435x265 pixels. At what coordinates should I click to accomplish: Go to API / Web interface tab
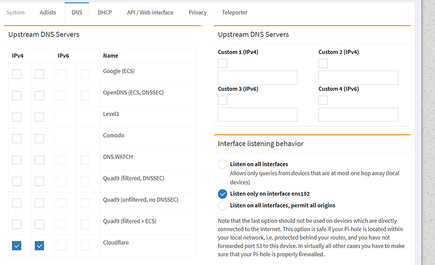tap(149, 12)
